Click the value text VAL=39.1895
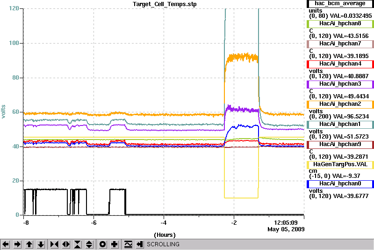 351,56
